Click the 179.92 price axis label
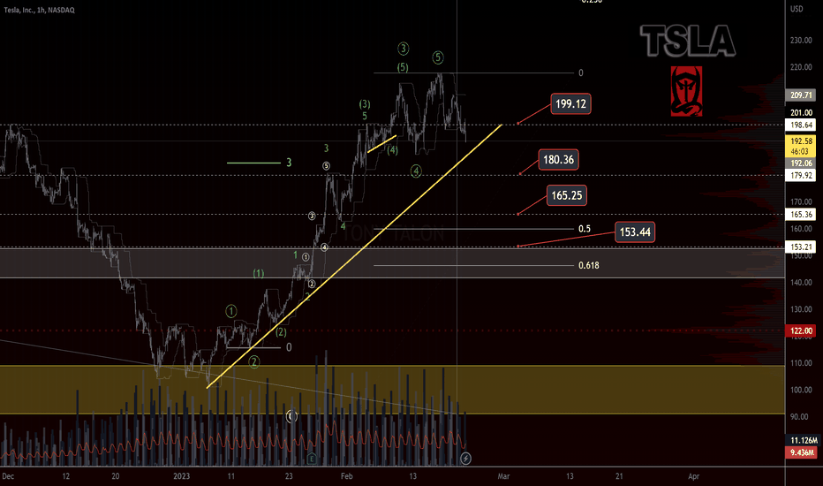823x486 pixels. (801, 176)
